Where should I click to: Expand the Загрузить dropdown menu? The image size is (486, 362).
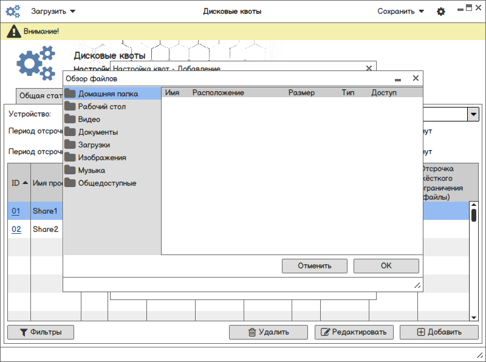(x=53, y=12)
